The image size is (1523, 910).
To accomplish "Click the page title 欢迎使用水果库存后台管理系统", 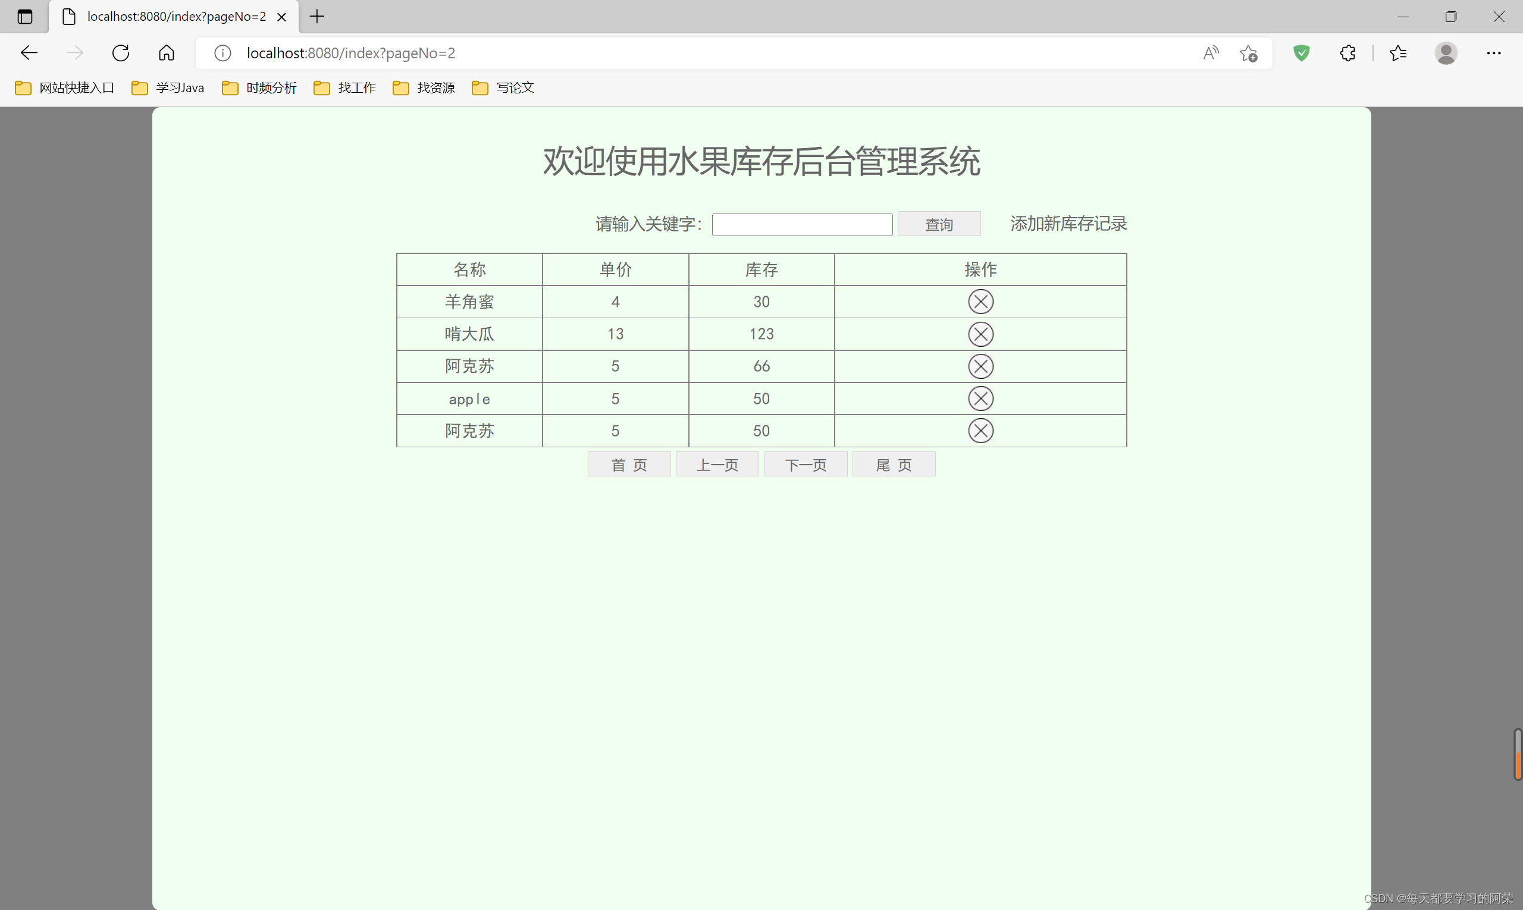I will tap(761, 161).
